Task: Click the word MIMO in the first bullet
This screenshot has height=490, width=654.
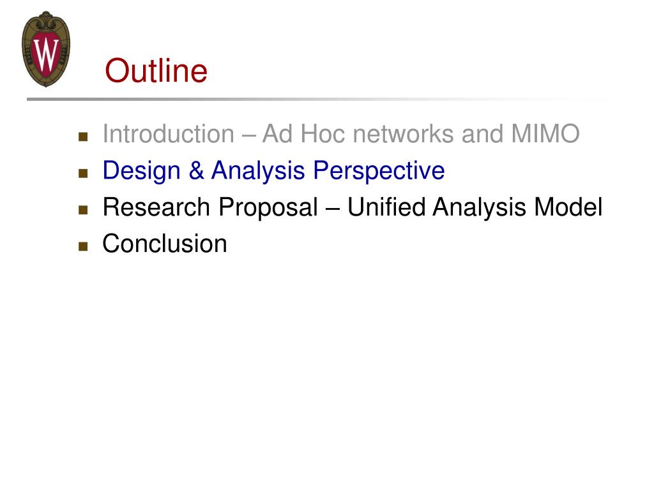Action: click(545, 134)
